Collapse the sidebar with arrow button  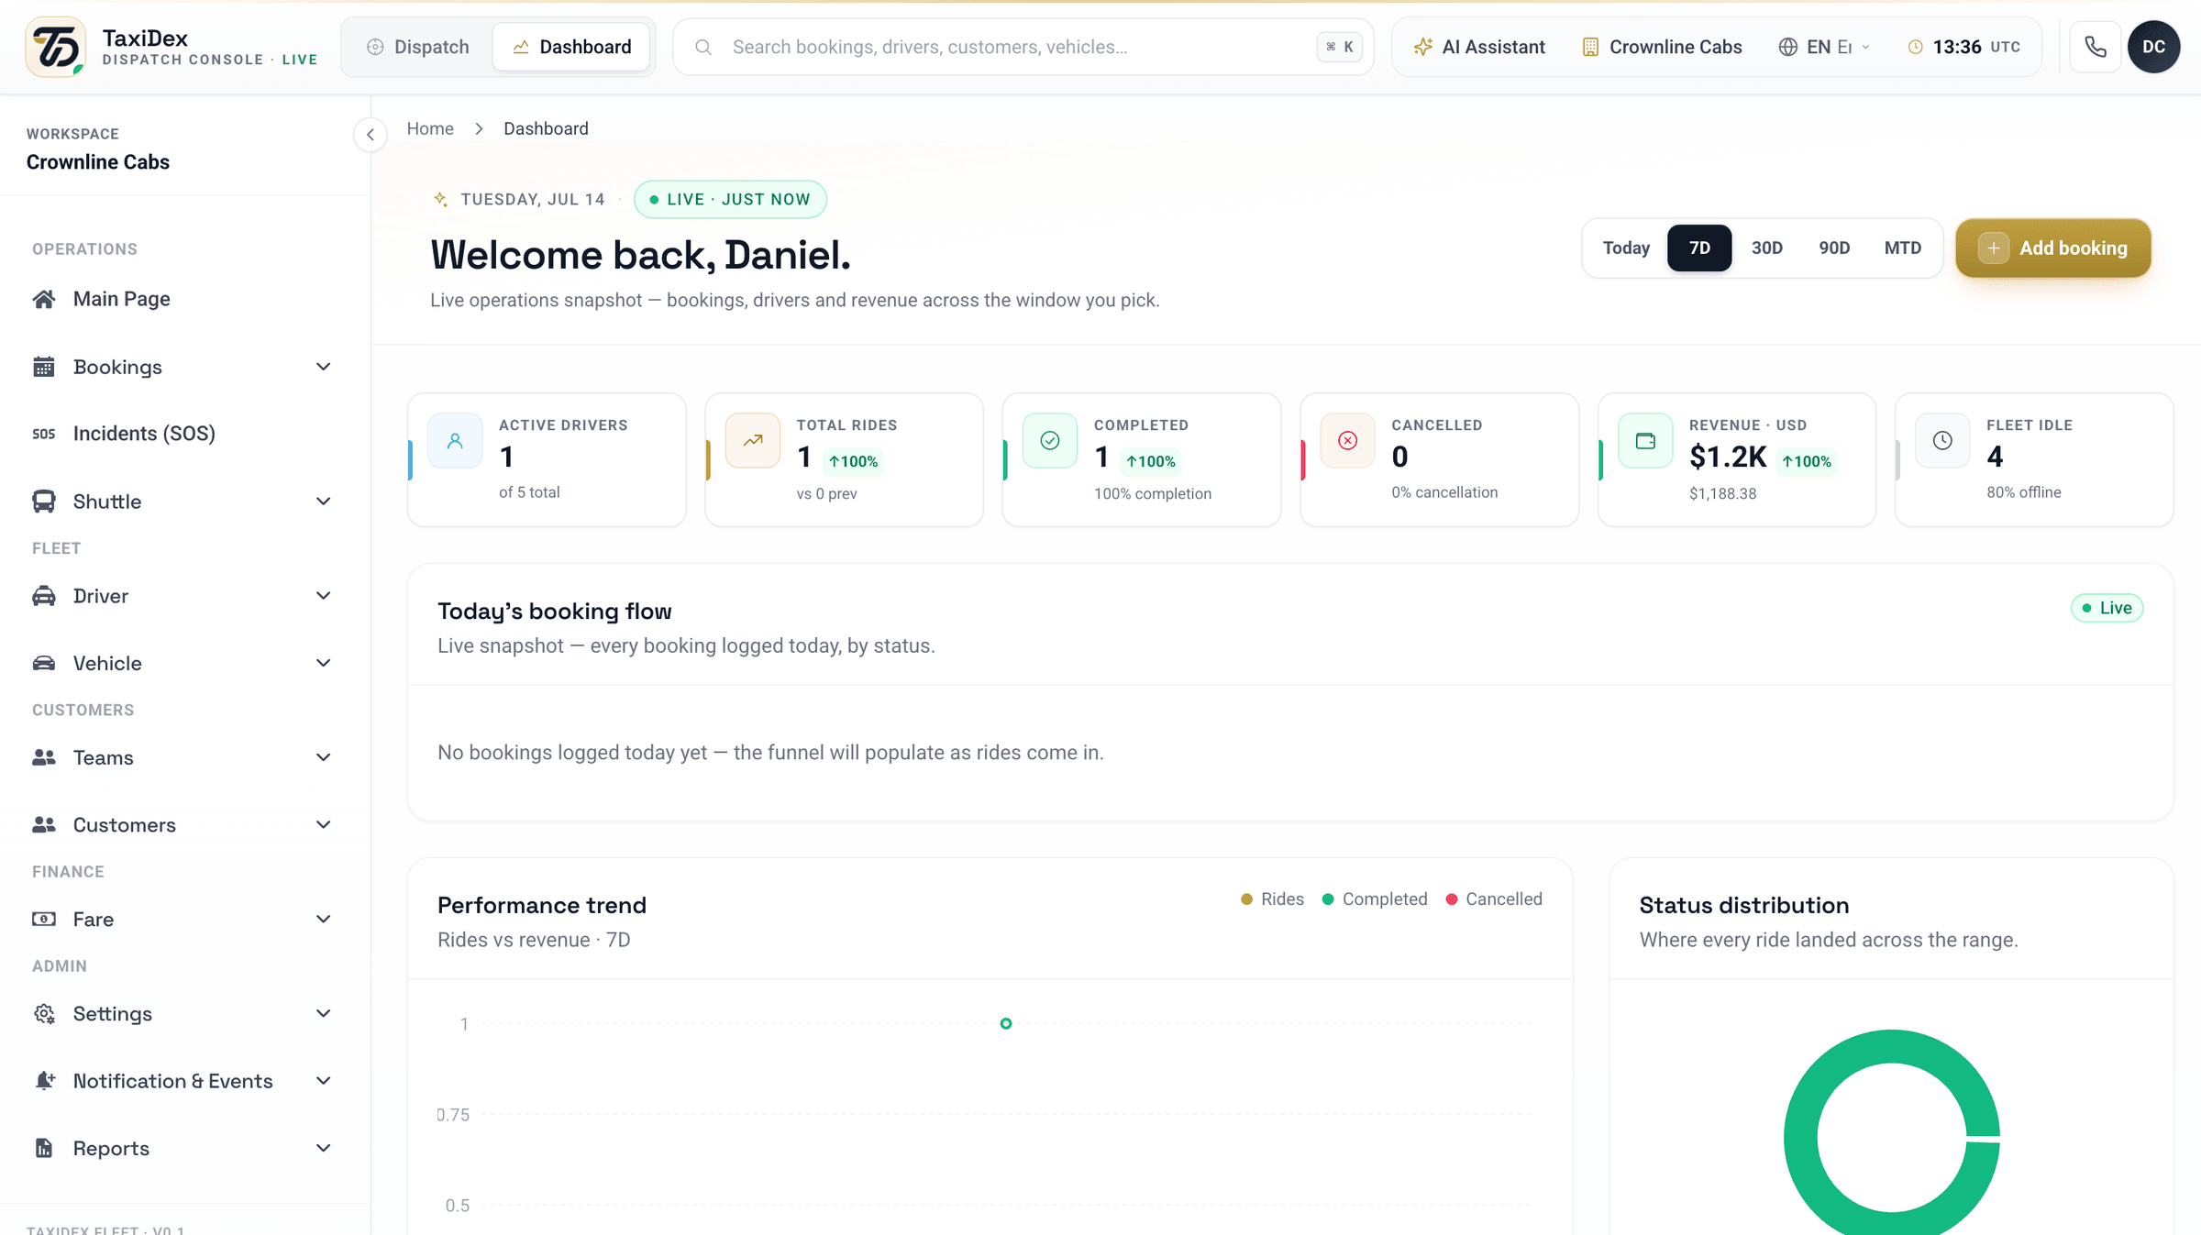tap(371, 135)
